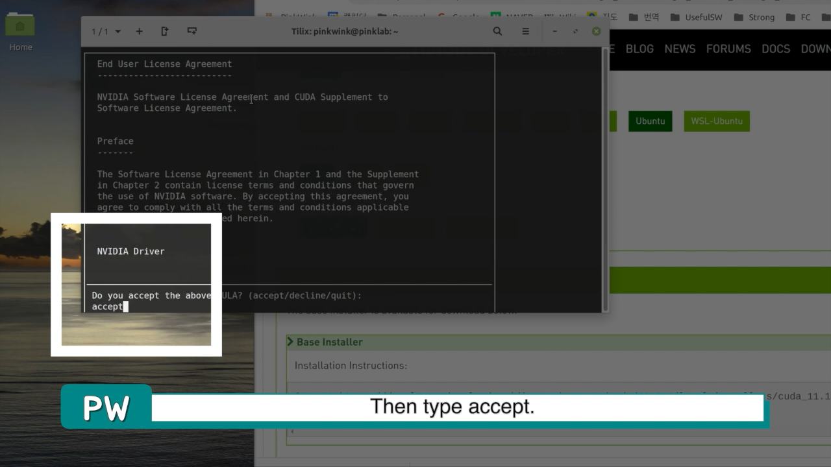Click the 'Installation Instructions:' text on webpage

(x=351, y=366)
